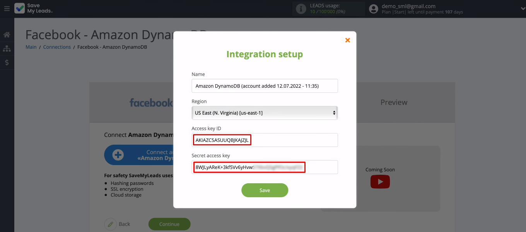Open the billing dollar sidebar icon
The image size is (526, 232).
click(x=7, y=62)
